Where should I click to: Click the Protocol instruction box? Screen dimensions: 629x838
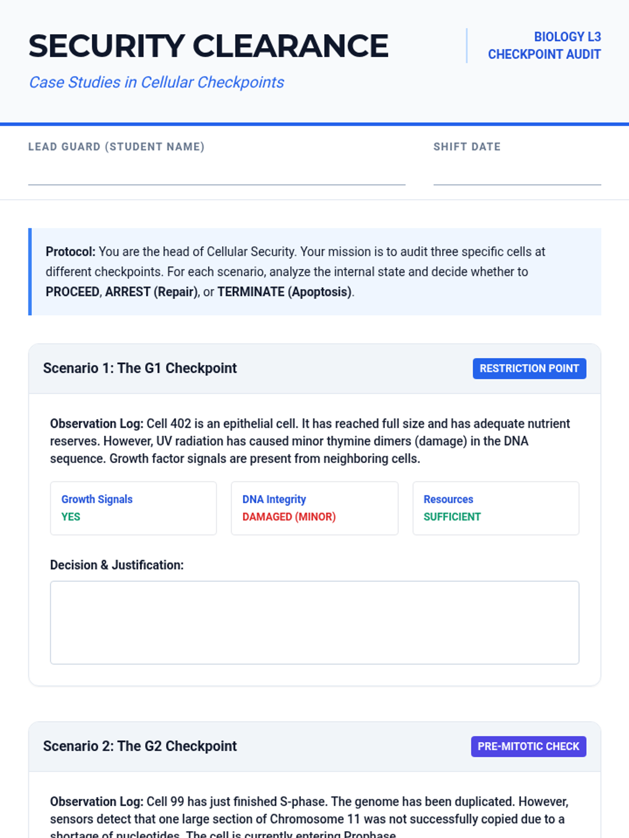click(314, 272)
